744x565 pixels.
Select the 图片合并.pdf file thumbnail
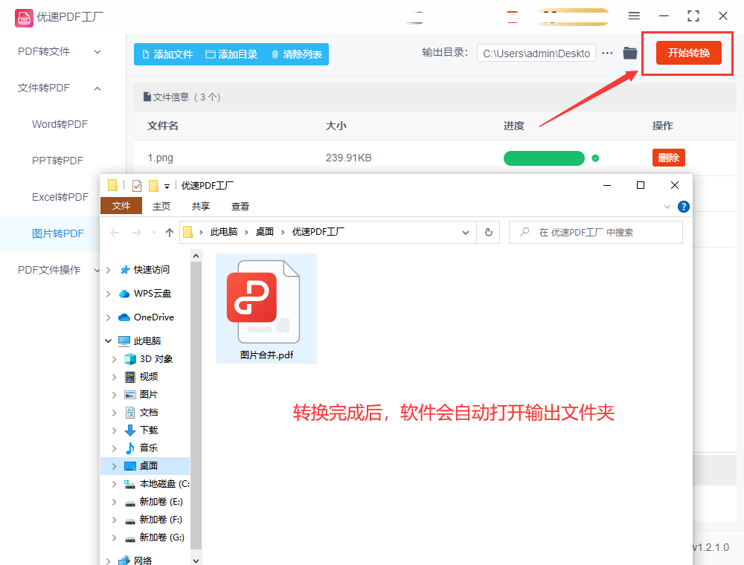pos(266,309)
